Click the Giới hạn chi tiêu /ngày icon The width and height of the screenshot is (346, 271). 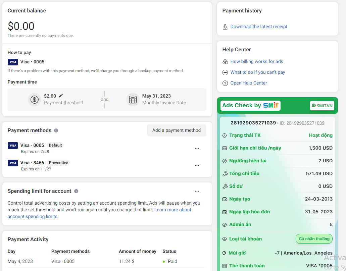tap(225, 148)
